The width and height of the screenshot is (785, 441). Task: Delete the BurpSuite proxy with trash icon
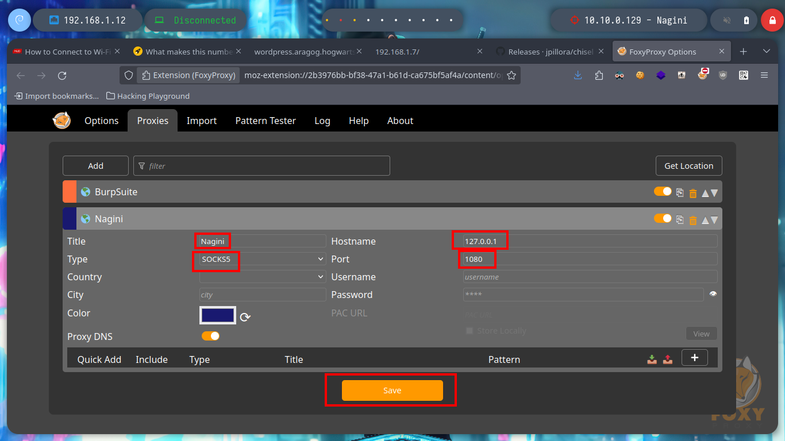click(x=693, y=193)
